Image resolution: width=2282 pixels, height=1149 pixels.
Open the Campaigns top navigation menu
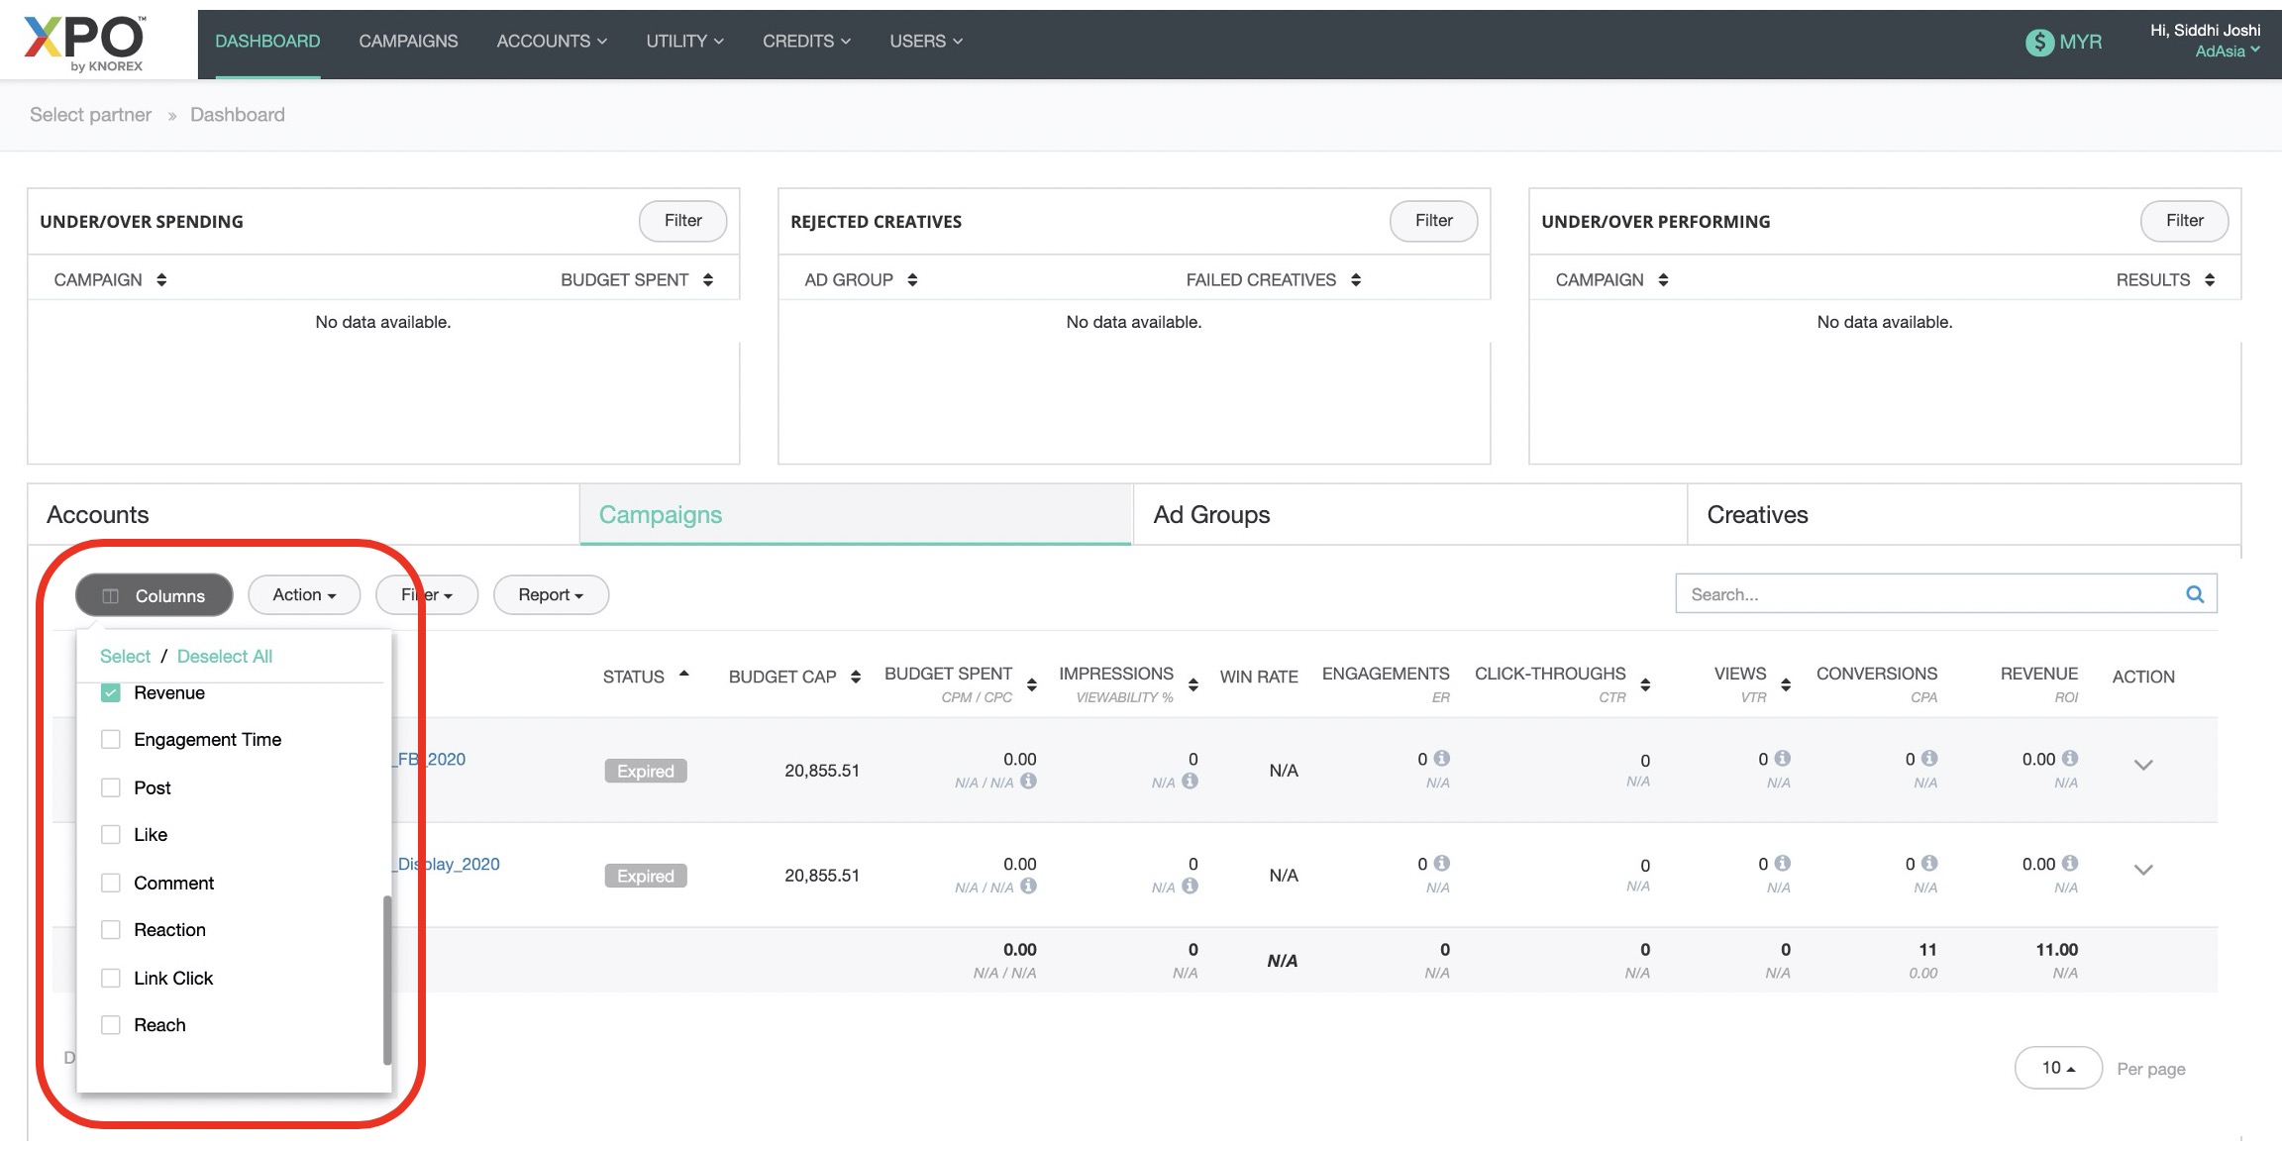(408, 42)
